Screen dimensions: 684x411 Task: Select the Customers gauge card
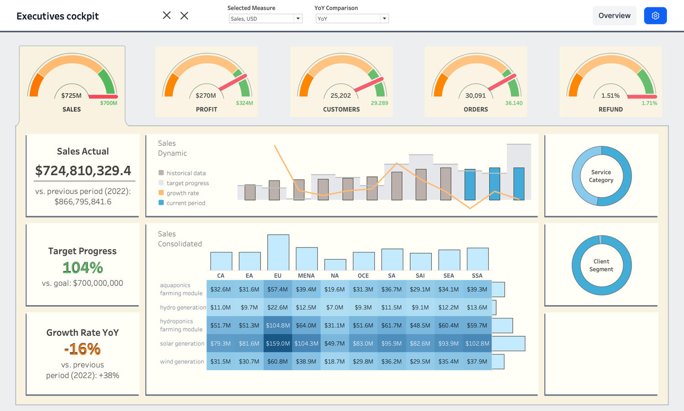point(341,82)
